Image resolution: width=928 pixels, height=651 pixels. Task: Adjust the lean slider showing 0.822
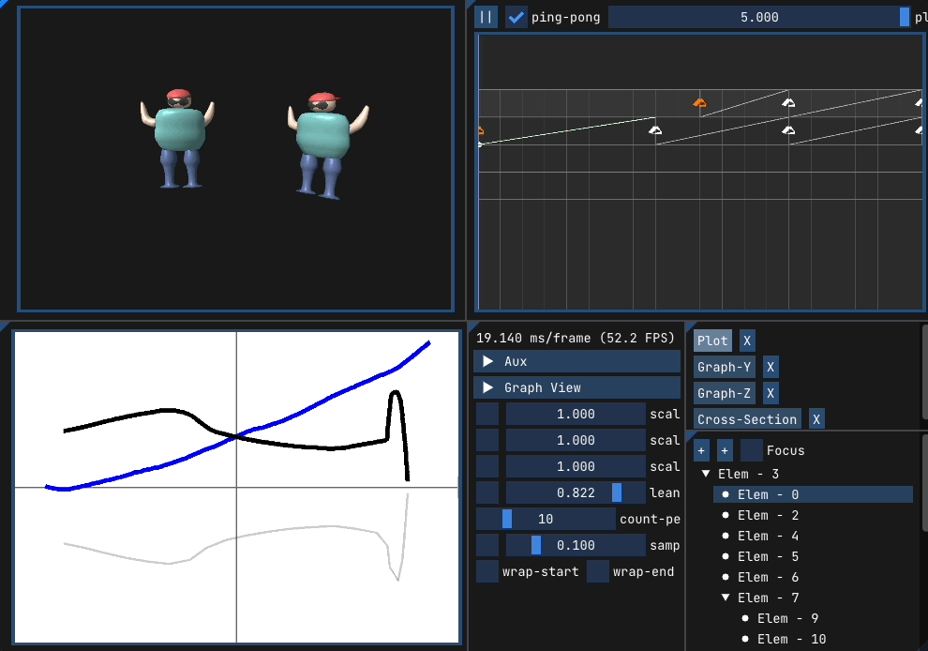click(x=576, y=492)
